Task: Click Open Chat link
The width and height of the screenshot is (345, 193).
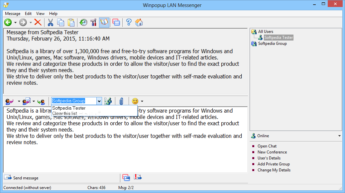Action: pyautogui.click(x=267, y=146)
